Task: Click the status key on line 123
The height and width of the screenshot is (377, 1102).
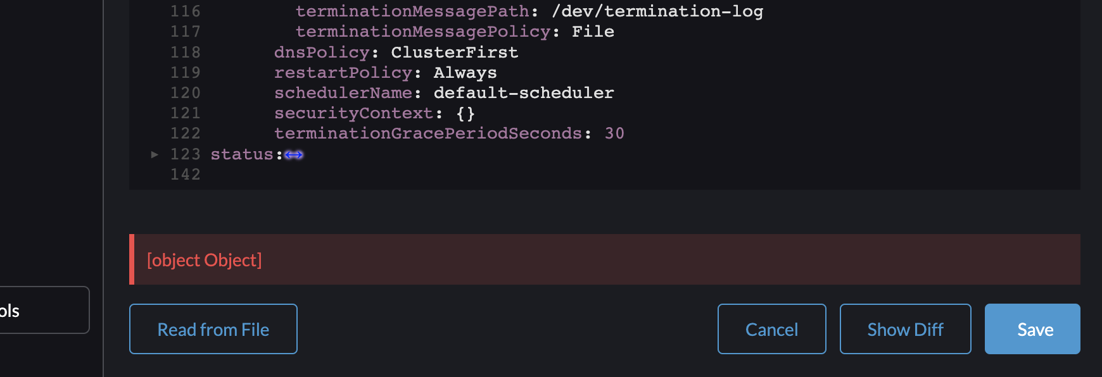Action: (x=244, y=154)
